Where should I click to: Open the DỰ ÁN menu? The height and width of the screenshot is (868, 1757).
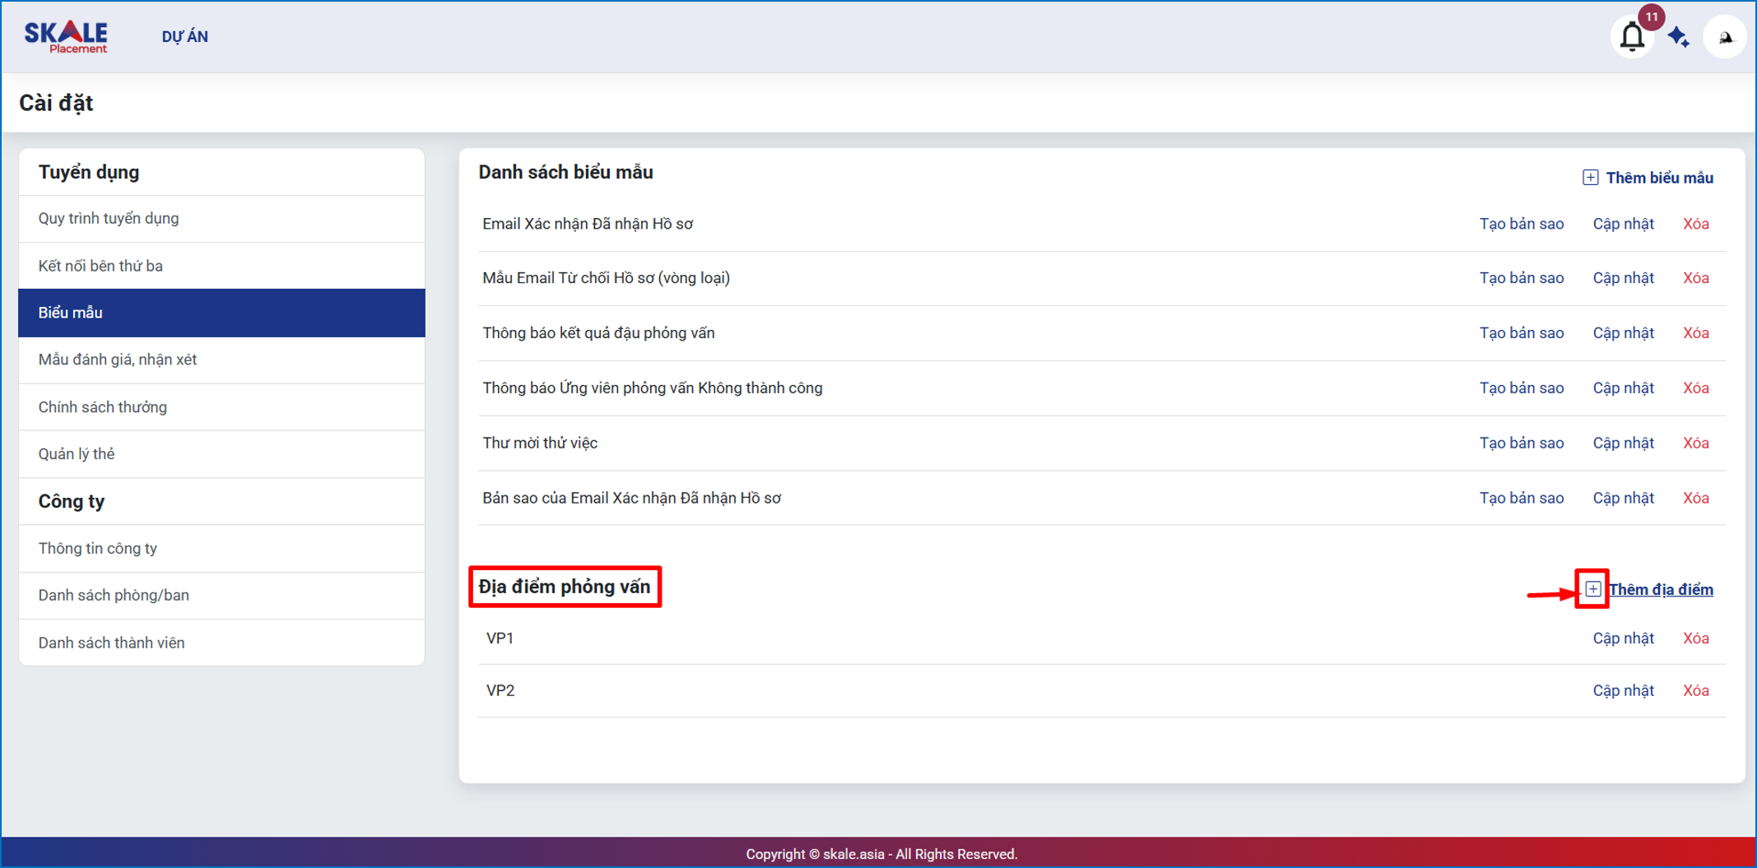click(184, 37)
